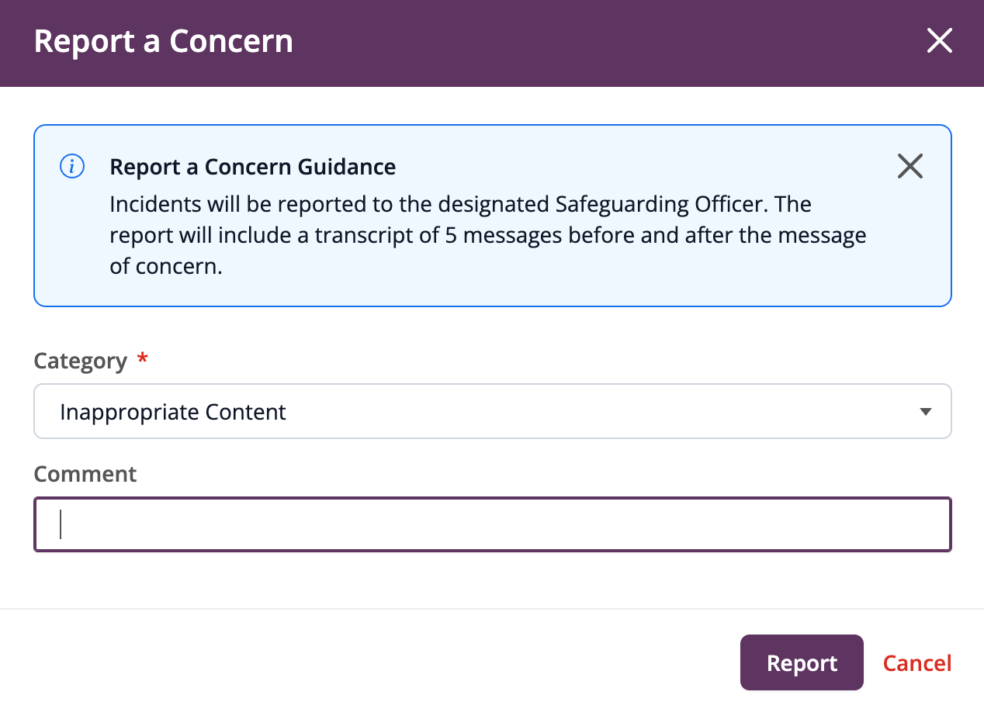Click the red required asterisk beside Category
The image size is (984, 709).
(141, 360)
